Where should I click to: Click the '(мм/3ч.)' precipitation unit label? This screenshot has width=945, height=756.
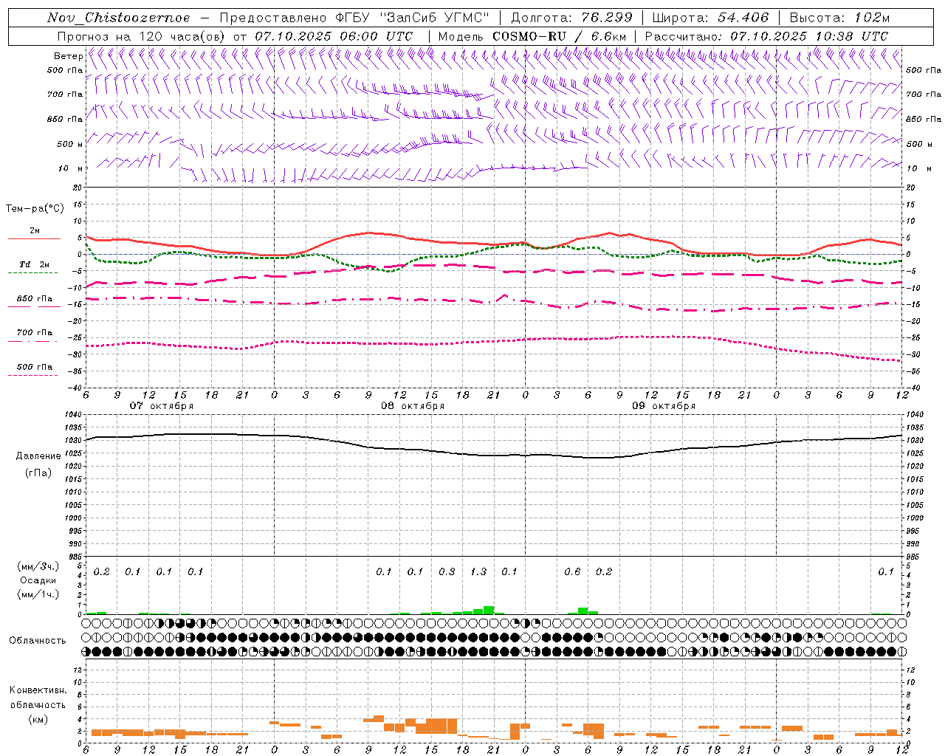click(x=38, y=566)
